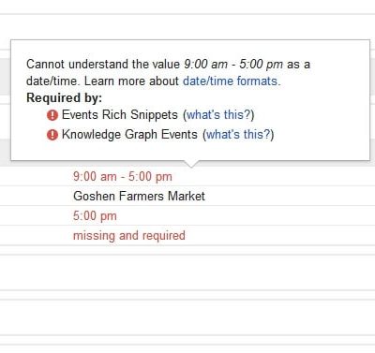Click the word "required" in the missing error
Screen dimensions: 375x353
pos(164,235)
